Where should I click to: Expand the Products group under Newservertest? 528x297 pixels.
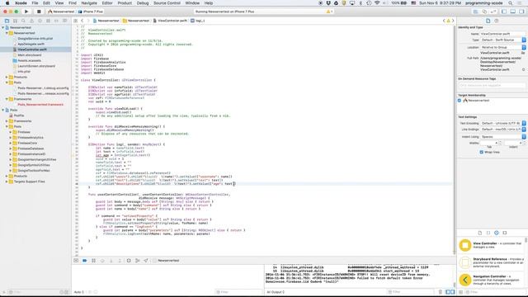pos(7,77)
